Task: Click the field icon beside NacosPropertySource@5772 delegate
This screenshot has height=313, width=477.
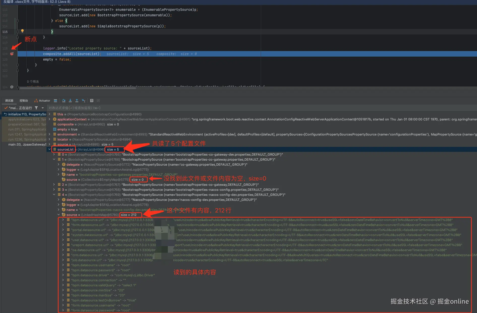Action: (64, 164)
